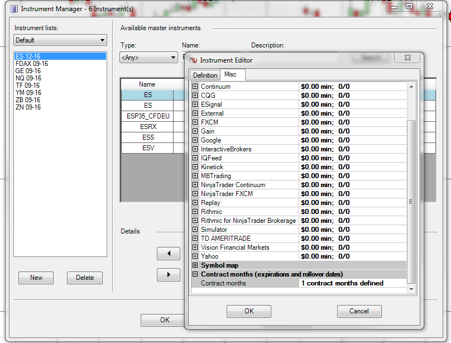Click the left arrow add-to-list button
451x343 pixels.
[169, 254]
